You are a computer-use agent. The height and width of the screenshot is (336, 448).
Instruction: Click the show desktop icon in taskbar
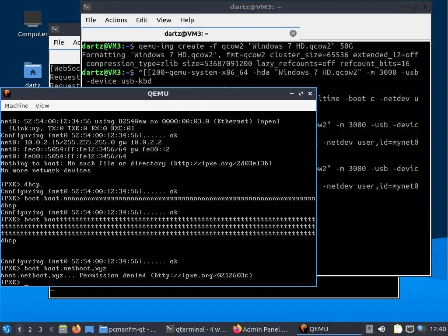click(x=89, y=329)
